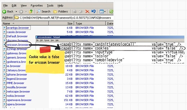187x110 pixels.
Task: Click the canInitiateVoiceCall capability line
Action: click(120, 44)
